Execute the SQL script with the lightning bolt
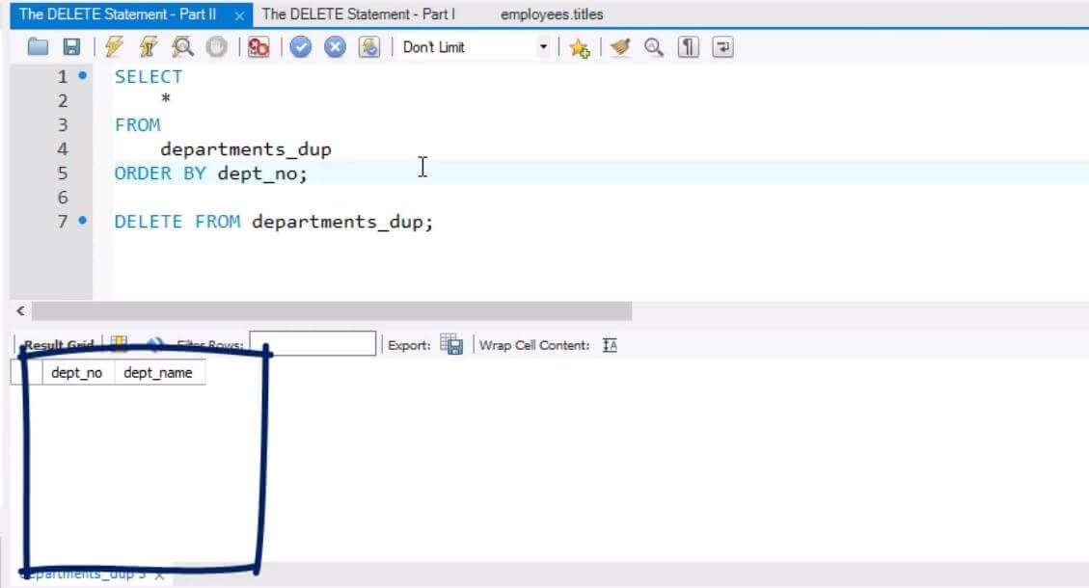This screenshot has width=1089, height=588. pos(114,45)
